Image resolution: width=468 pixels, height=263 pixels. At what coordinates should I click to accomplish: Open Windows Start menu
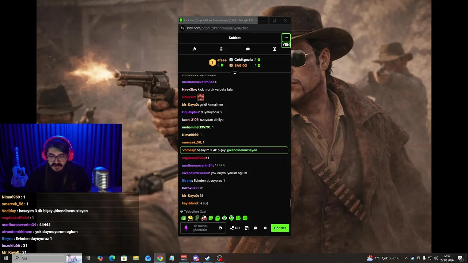pyautogui.click(x=5, y=258)
